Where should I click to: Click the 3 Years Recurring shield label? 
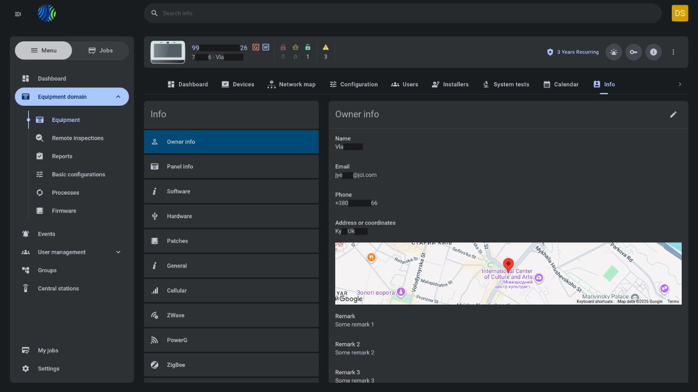(573, 52)
